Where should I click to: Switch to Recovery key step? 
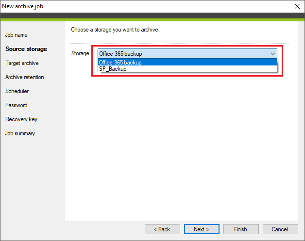(21, 119)
